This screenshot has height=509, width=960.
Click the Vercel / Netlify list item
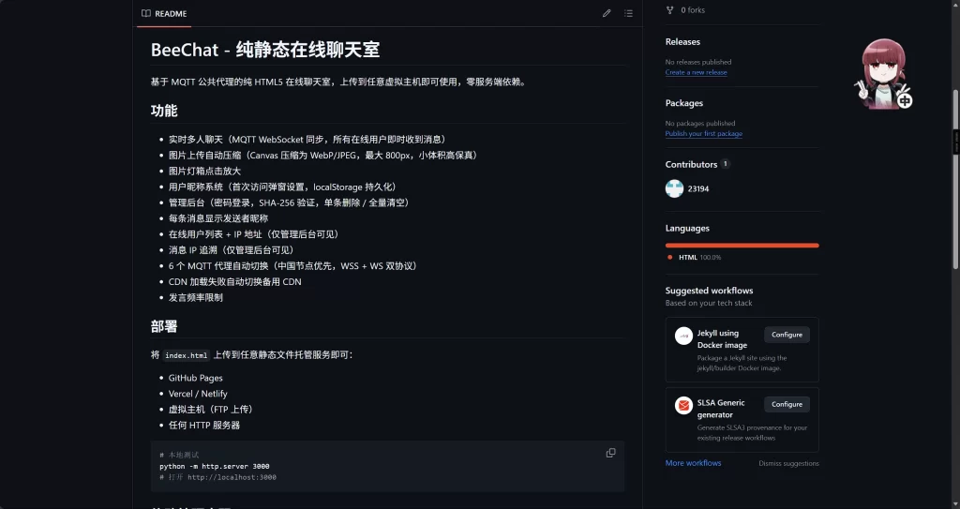click(x=198, y=394)
